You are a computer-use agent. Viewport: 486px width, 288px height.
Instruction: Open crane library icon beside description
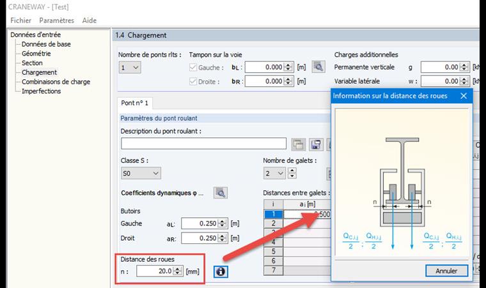coord(299,144)
